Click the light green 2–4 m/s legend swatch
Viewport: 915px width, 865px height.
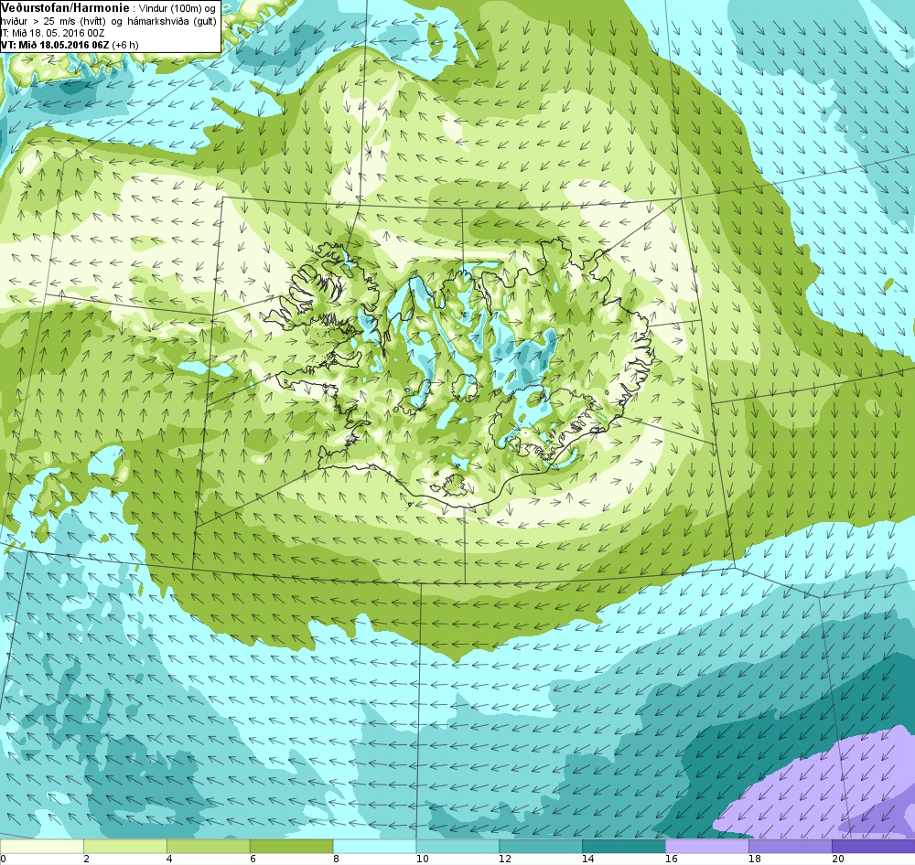(125, 846)
